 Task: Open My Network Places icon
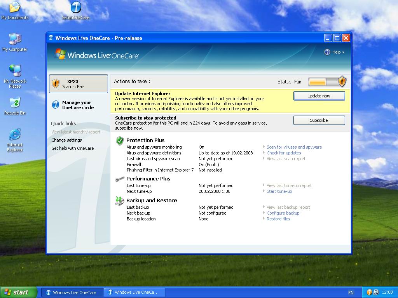click(15, 76)
